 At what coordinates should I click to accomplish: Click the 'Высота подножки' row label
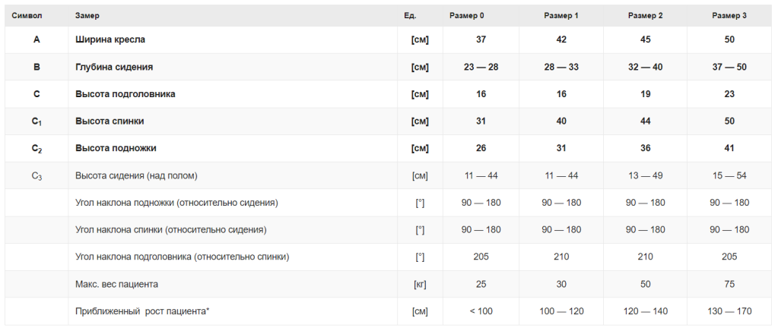(x=116, y=148)
